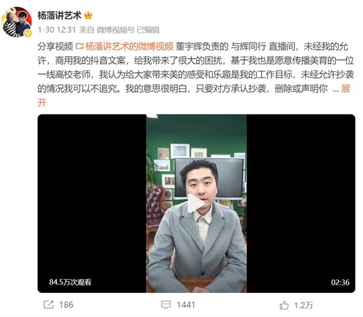Click the 1-30 12:31 timestamp

coord(57,30)
